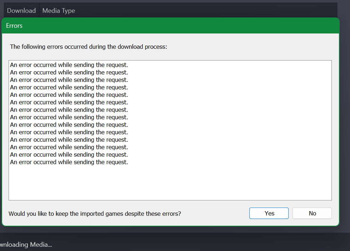The width and height of the screenshot is (350, 251).
Task: Click the Downloading Media status text
Action: [x=26, y=245]
